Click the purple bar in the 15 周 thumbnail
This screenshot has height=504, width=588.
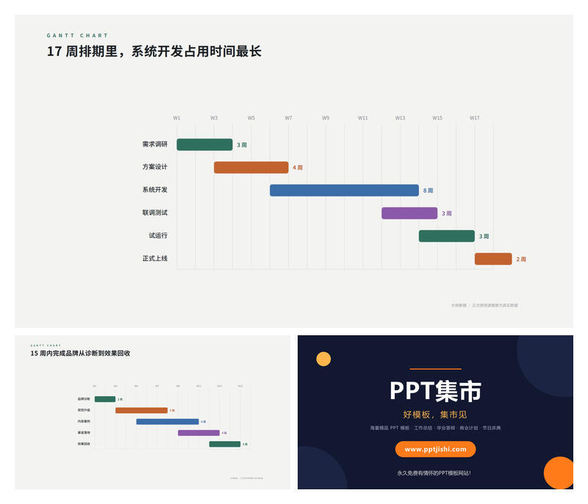point(198,433)
